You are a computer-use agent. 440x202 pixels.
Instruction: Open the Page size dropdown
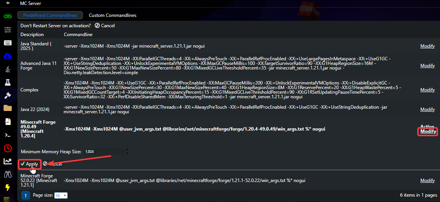click(x=61, y=195)
